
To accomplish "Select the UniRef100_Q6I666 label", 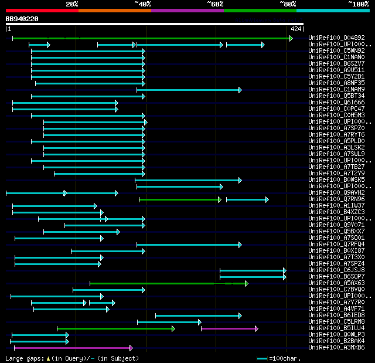I will pyautogui.click(x=336, y=102).
